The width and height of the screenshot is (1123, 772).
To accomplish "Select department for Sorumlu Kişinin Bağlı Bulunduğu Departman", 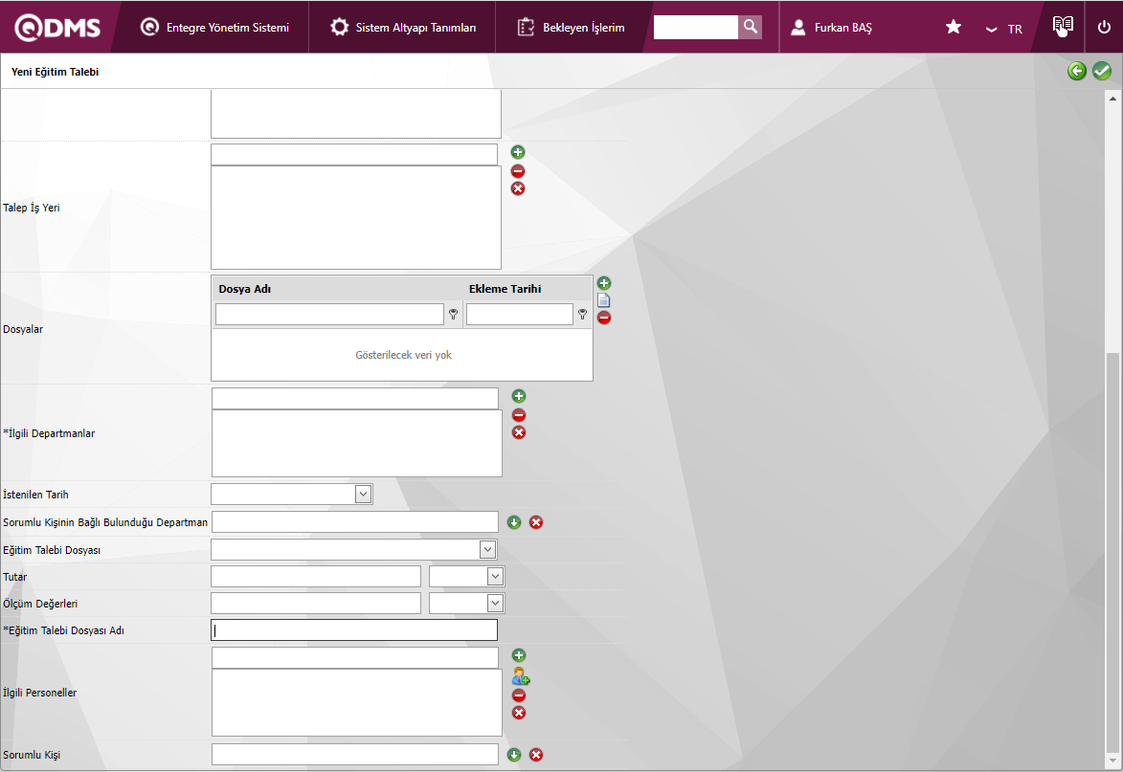I will click(x=514, y=522).
